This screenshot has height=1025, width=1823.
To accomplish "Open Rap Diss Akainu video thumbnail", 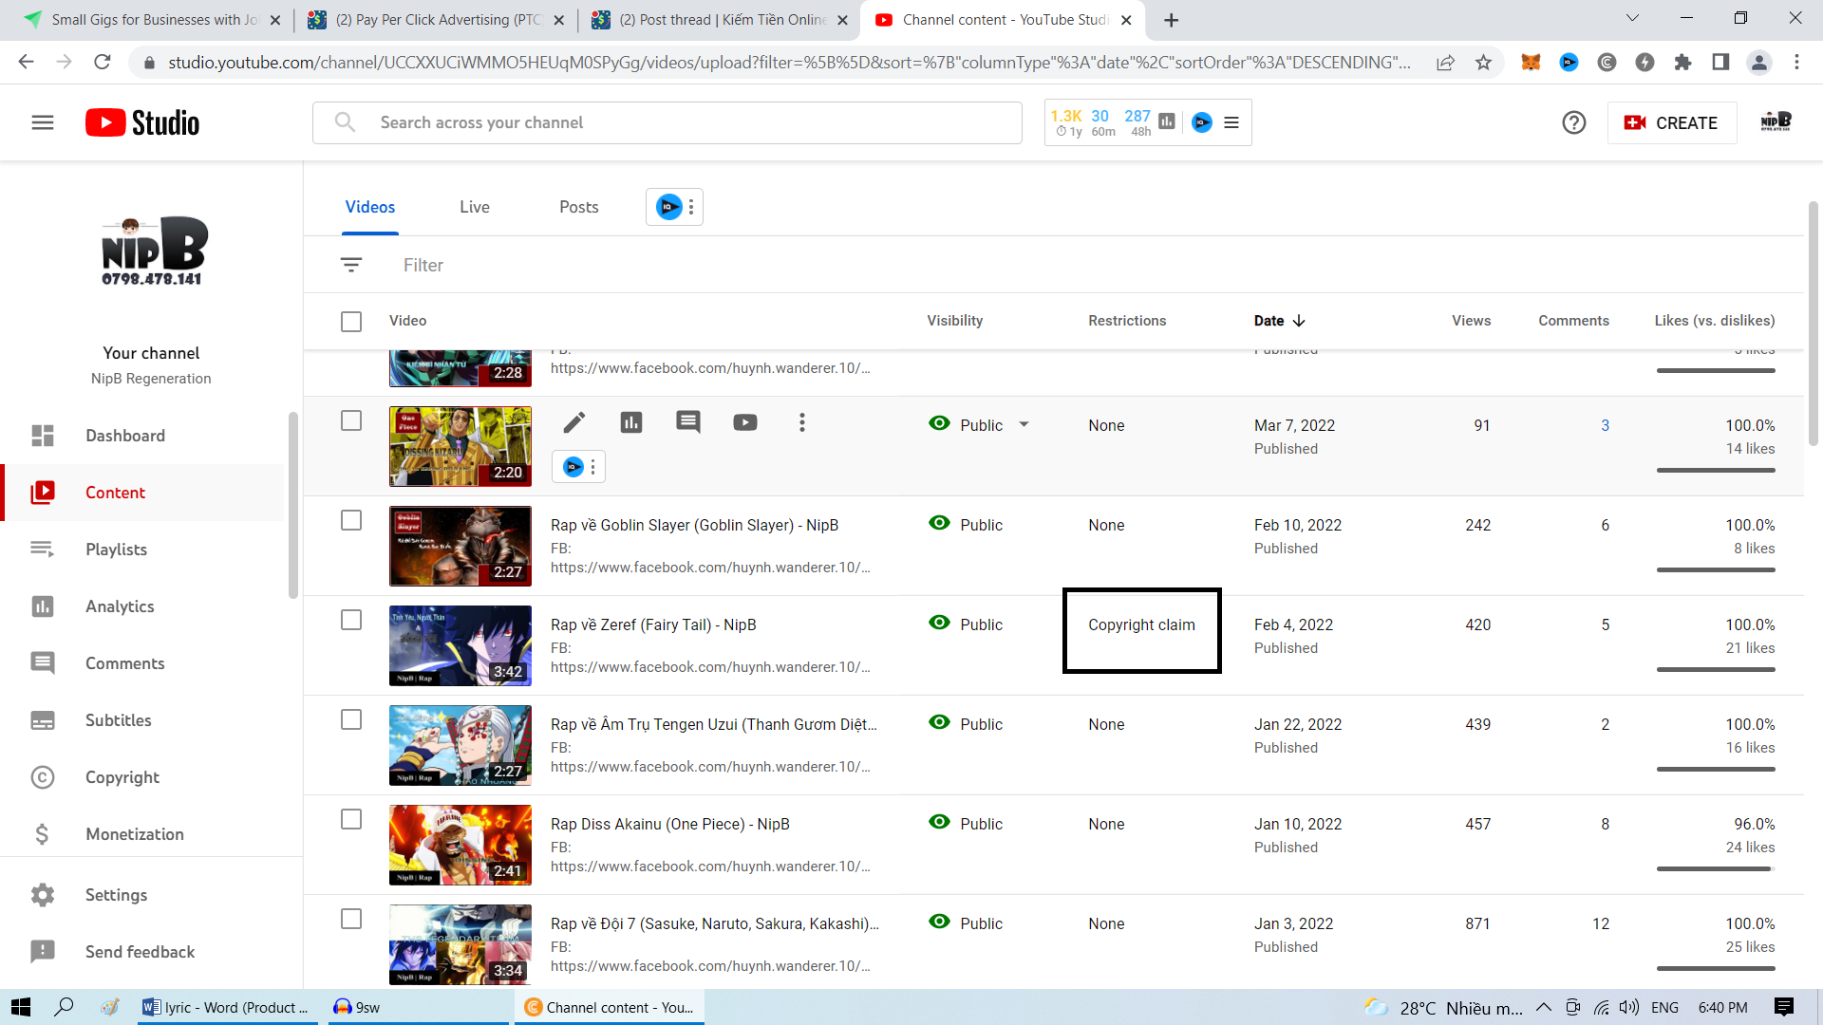I will tap(460, 845).
